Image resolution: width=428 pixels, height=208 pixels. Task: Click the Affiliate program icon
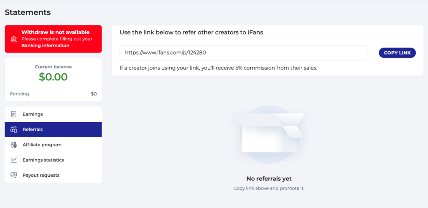tap(14, 145)
